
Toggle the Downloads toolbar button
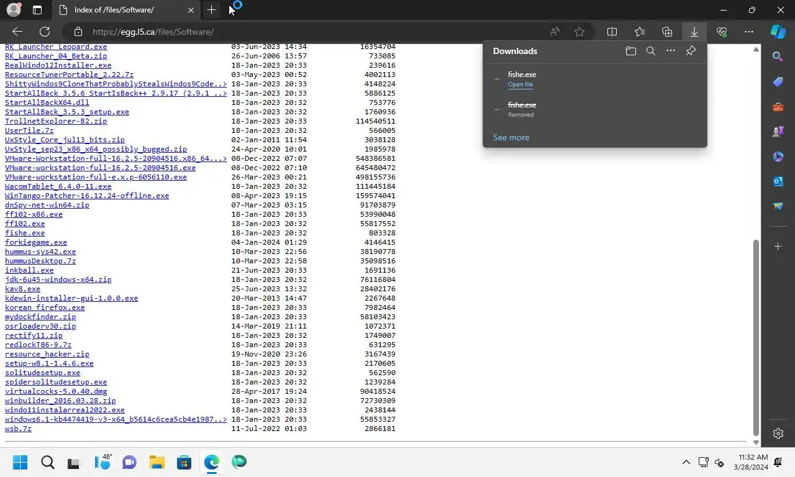[694, 32]
